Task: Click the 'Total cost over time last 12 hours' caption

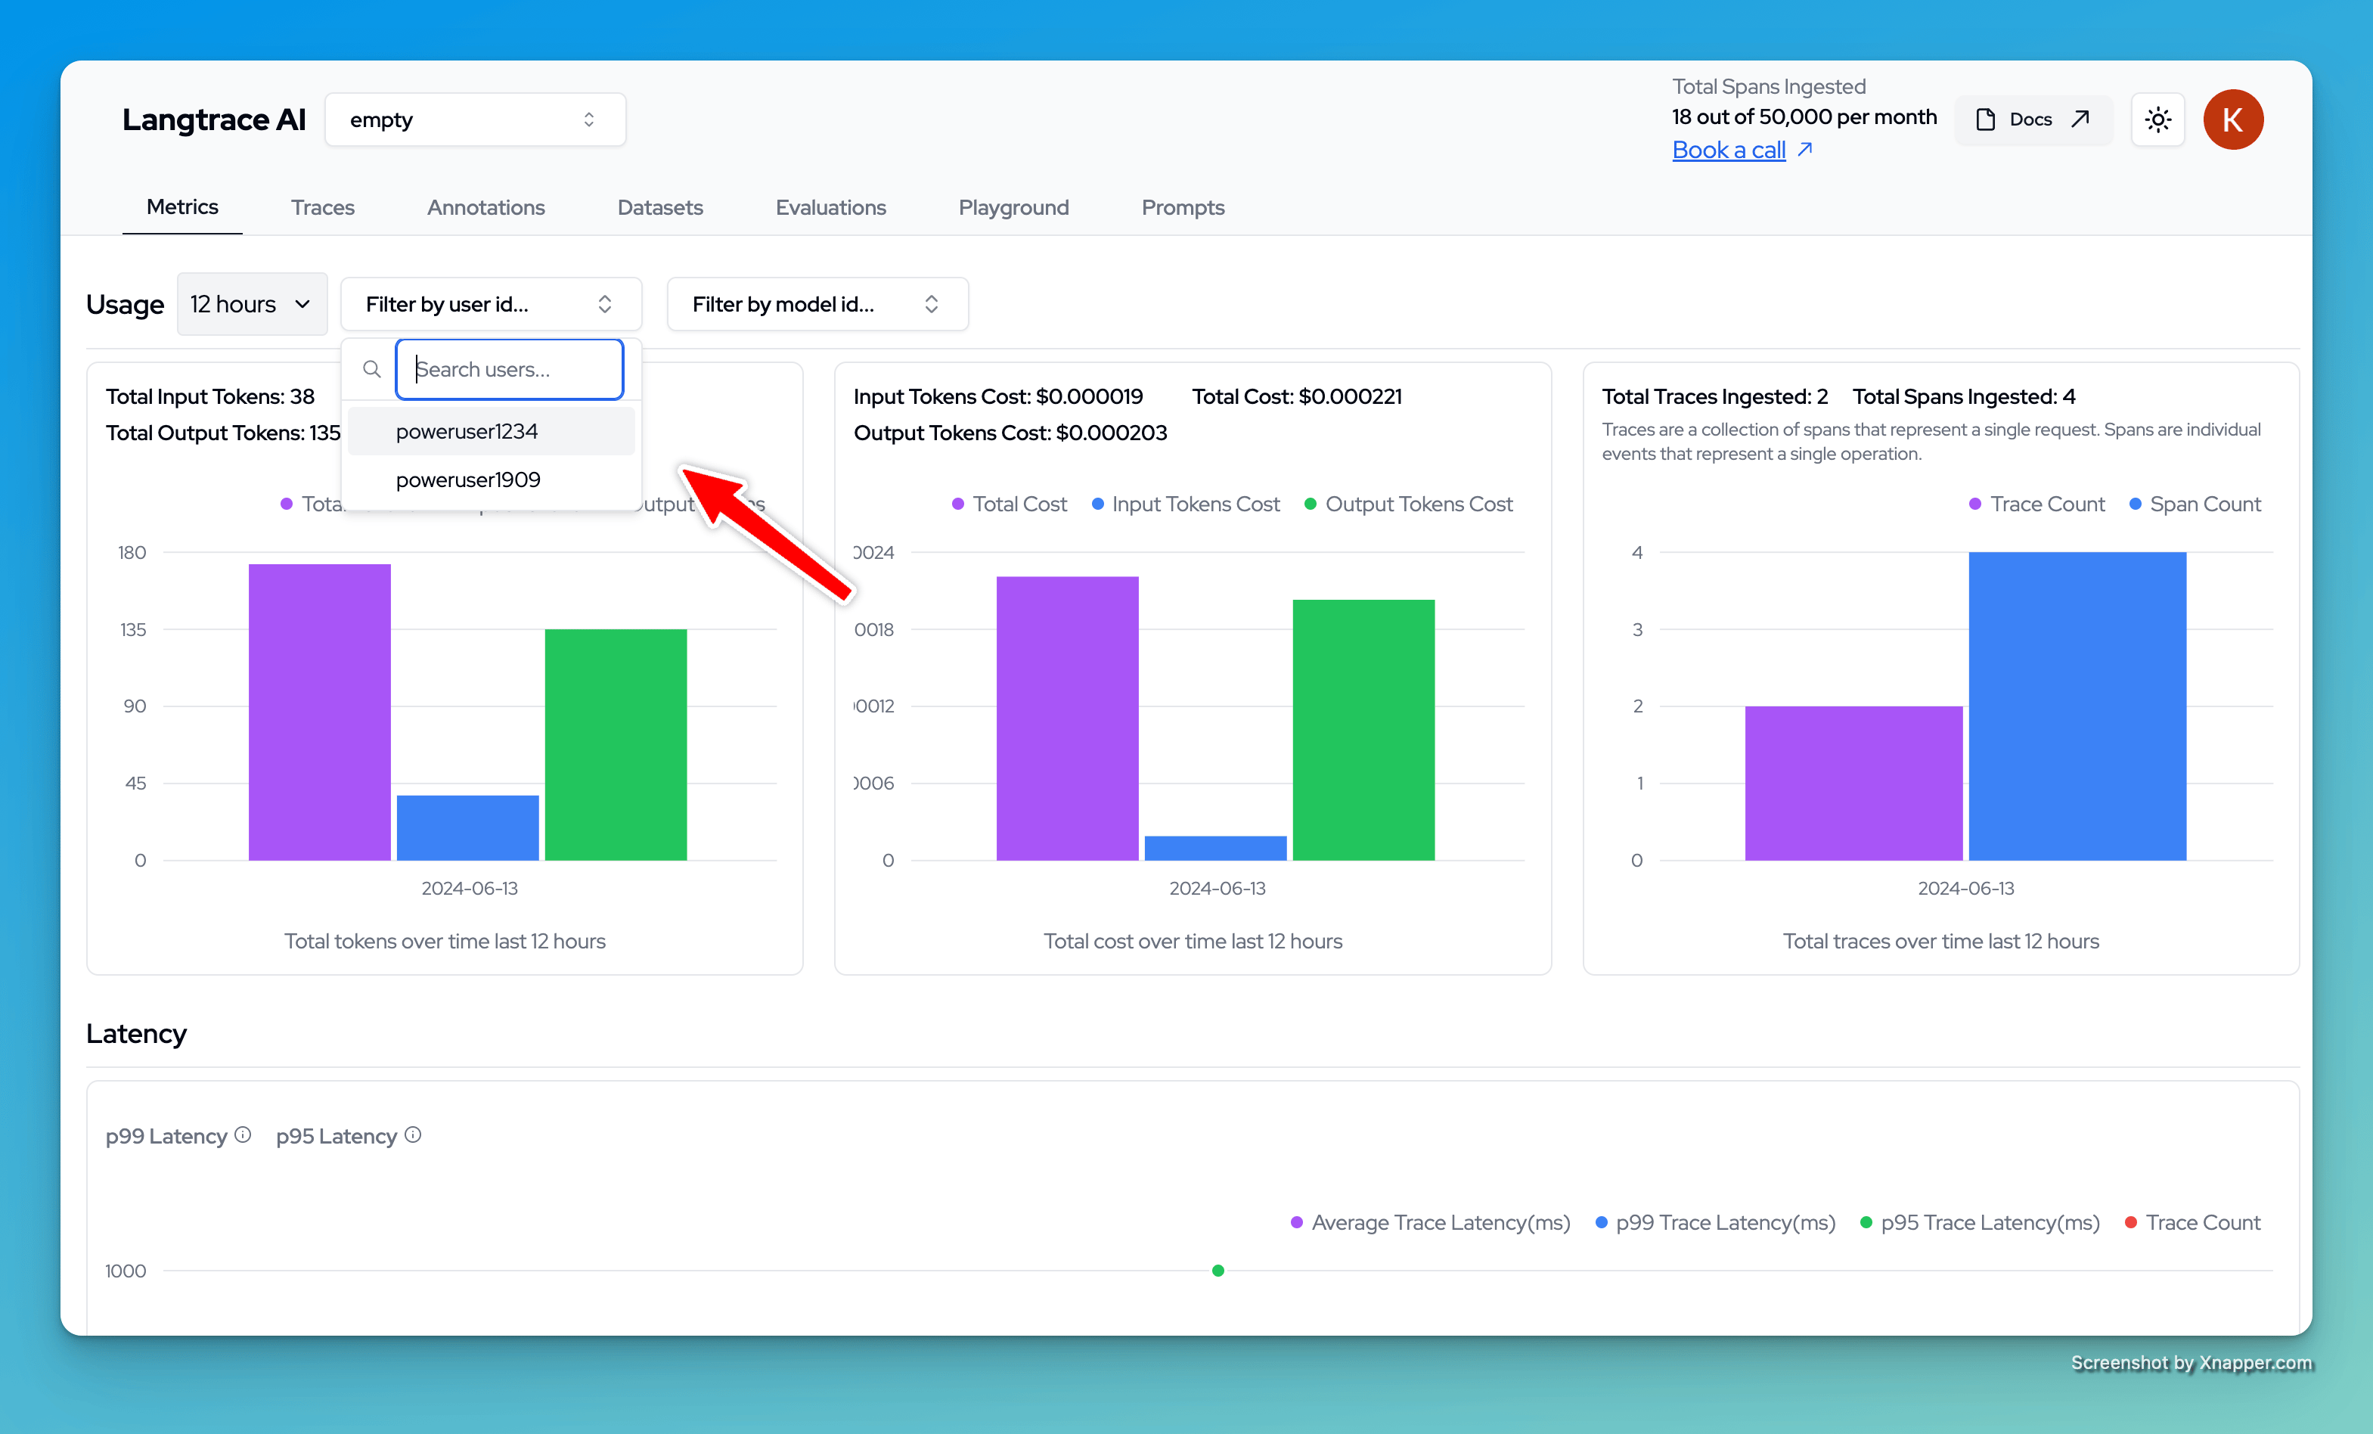Action: pyautogui.click(x=1193, y=941)
